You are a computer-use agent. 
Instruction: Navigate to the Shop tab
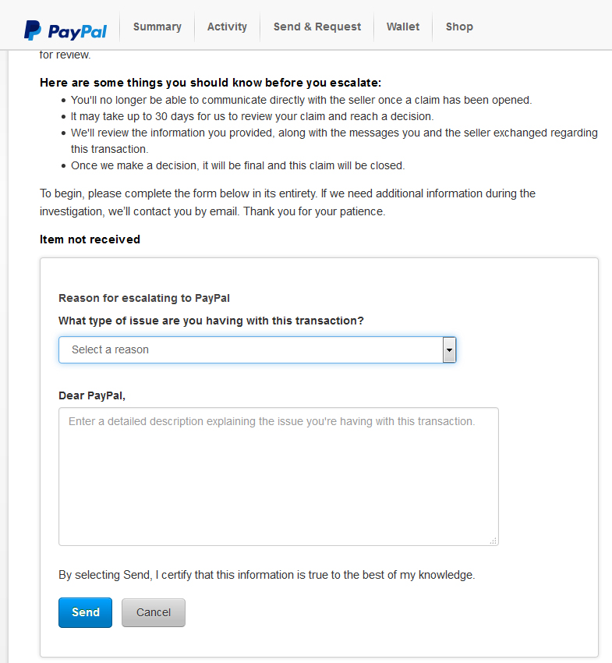click(459, 27)
